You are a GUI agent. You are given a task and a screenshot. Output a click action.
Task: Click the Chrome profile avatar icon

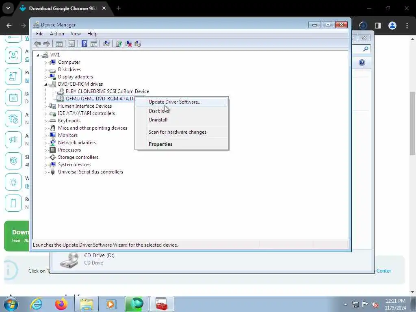pos(392,26)
